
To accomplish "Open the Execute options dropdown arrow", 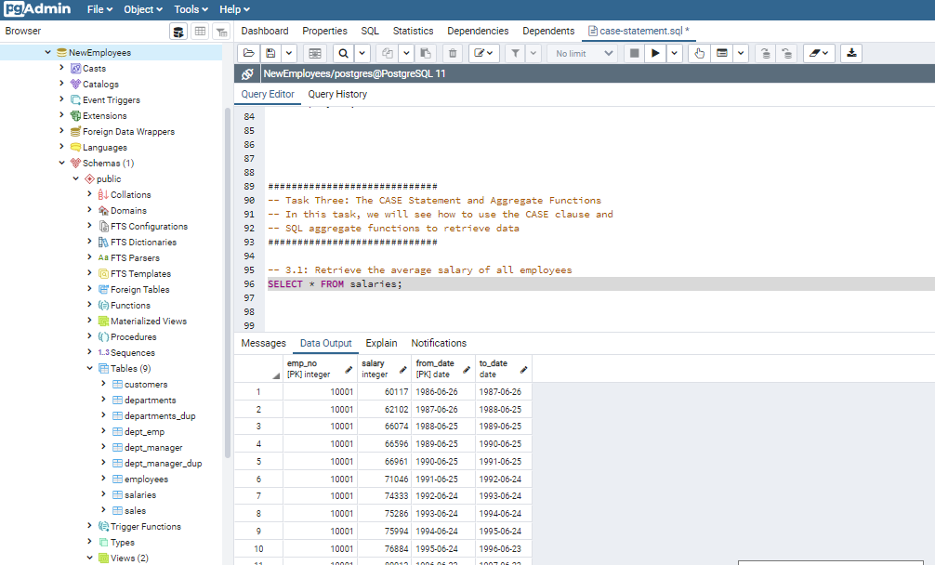I will (675, 53).
